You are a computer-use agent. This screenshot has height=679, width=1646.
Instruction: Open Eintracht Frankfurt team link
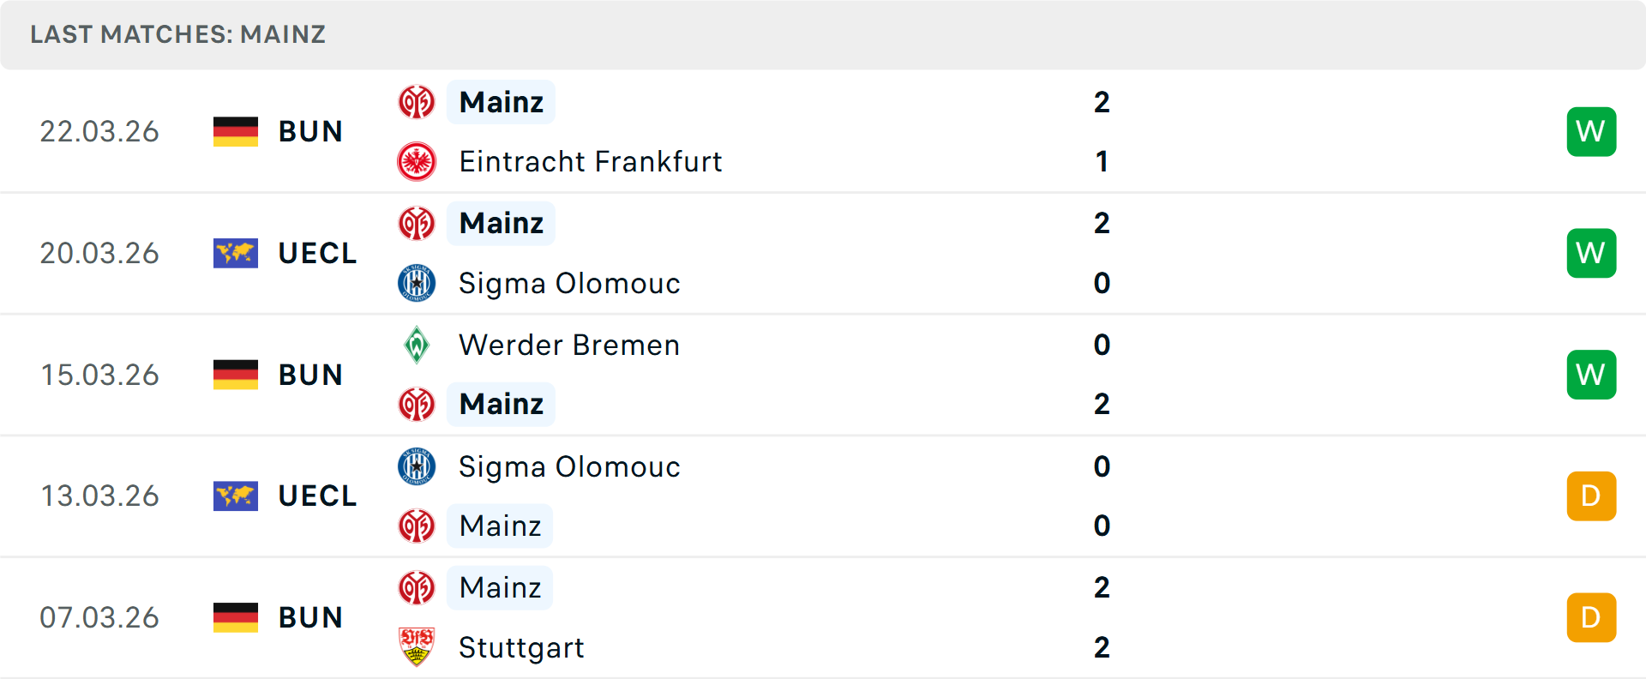pyautogui.click(x=590, y=161)
